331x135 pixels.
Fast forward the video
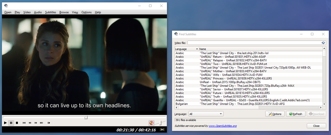36,123
